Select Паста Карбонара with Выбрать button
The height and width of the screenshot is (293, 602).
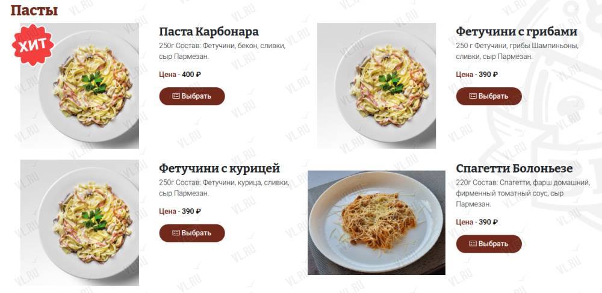click(192, 96)
